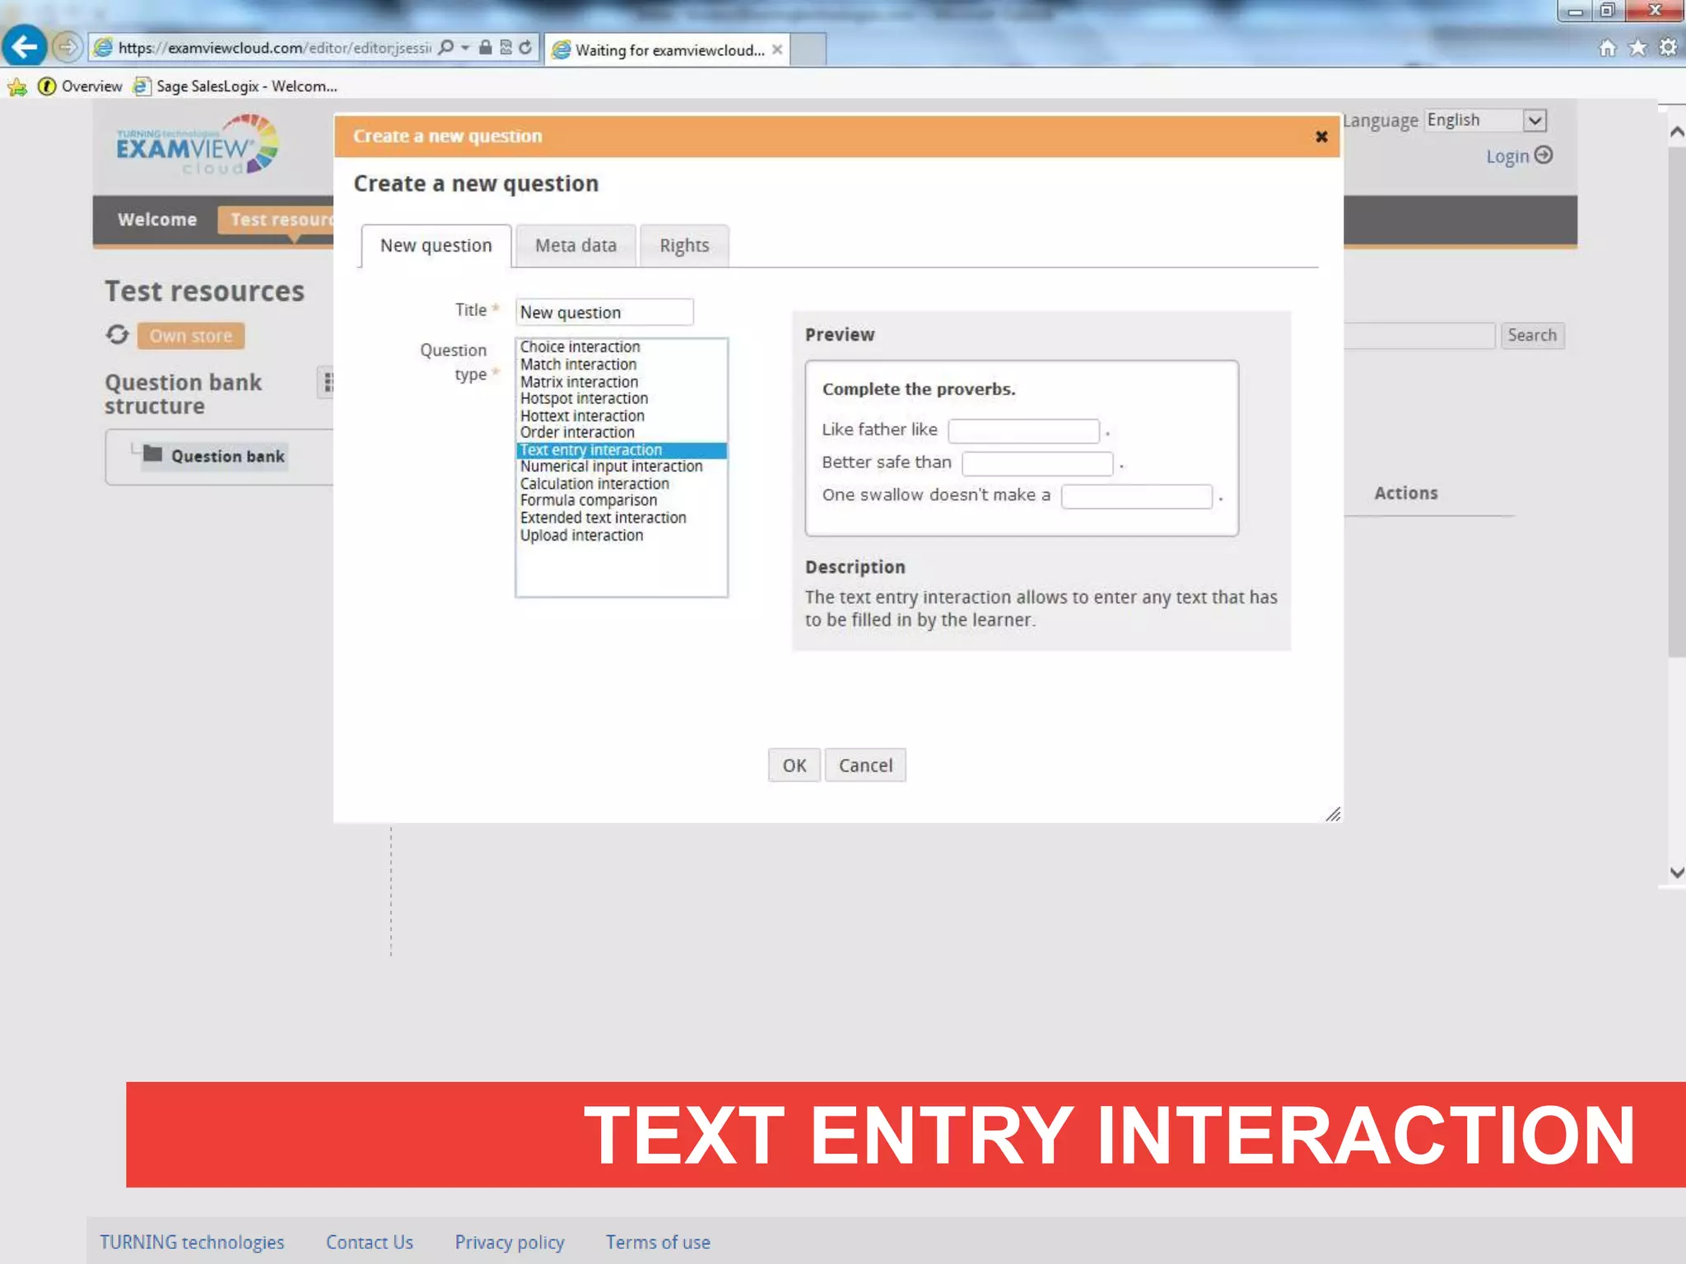Click the browser Home icon
The image size is (1686, 1264).
[x=1607, y=48]
